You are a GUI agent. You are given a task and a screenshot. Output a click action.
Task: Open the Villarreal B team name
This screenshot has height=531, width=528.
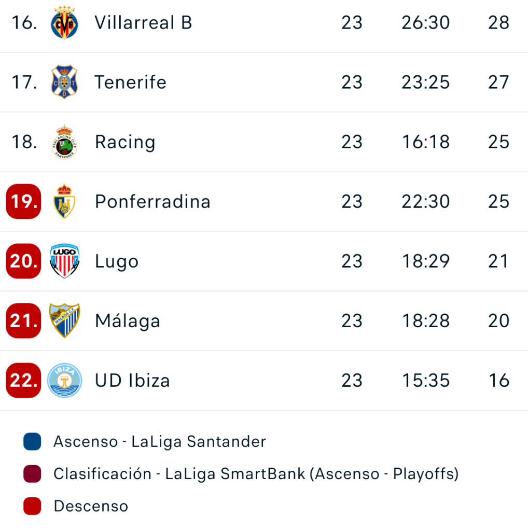point(143,23)
